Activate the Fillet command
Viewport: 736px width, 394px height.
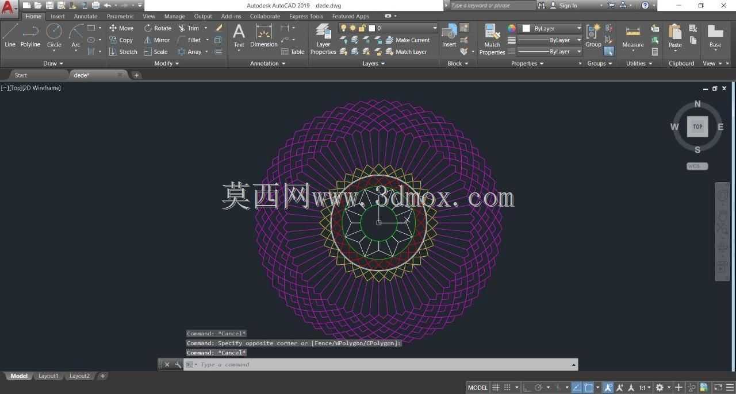pyautogui.click(x=190, y=40)
